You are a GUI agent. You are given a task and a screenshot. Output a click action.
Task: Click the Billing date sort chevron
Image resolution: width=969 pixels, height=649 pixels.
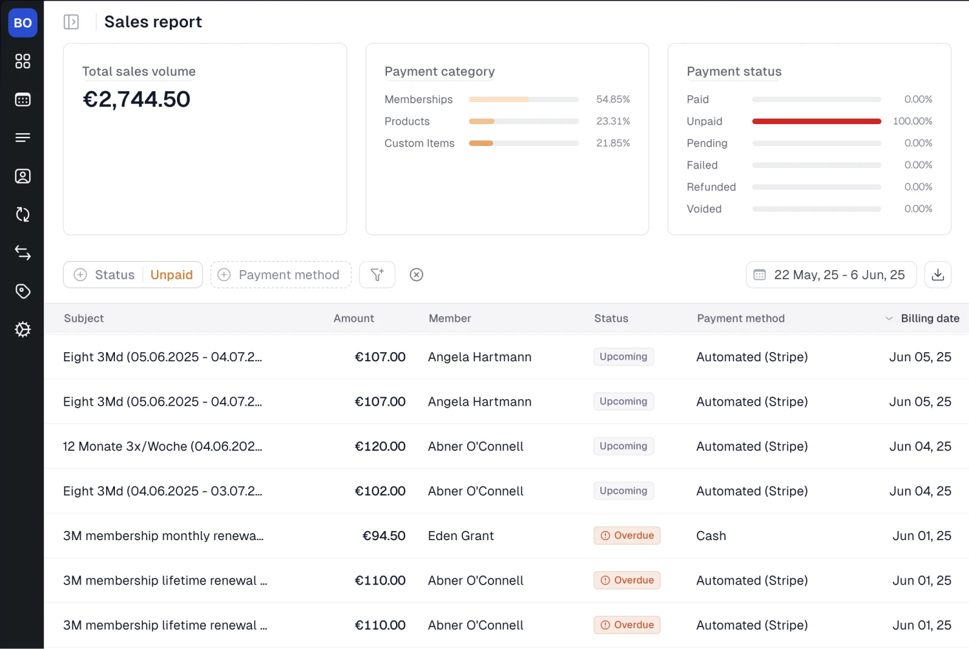tap(889, 319)
